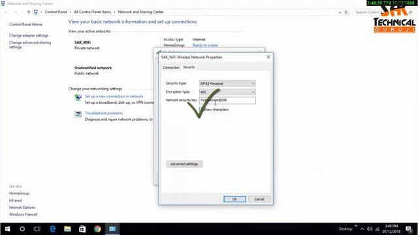This screenshot has width=418, height=235.
Task: Click the Advanced settings button
Action: pos(184,164)
